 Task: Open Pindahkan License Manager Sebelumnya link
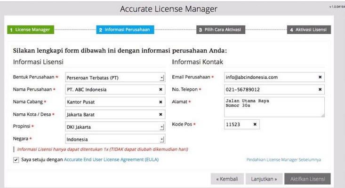(284, 160)
